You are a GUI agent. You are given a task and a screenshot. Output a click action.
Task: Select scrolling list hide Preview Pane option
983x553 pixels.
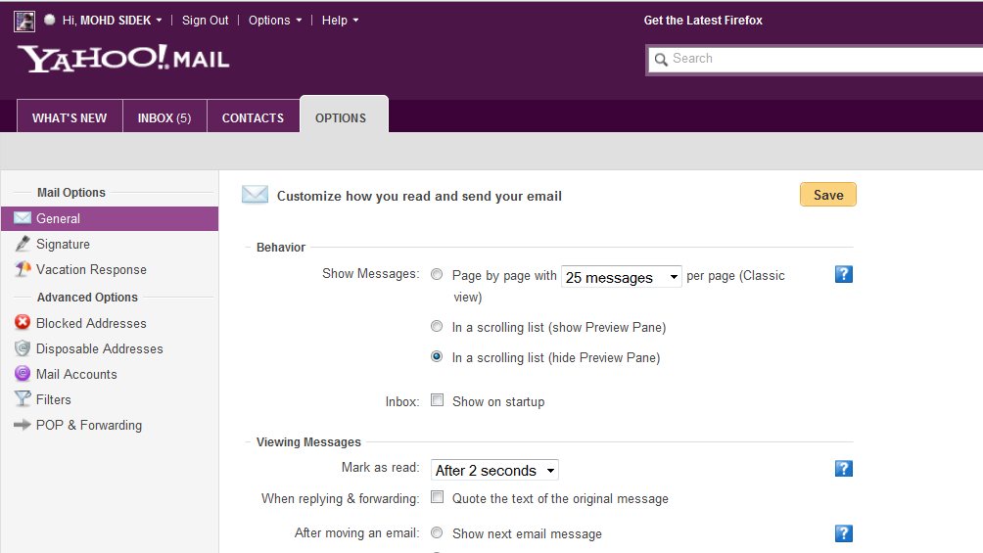pos(437,356)
